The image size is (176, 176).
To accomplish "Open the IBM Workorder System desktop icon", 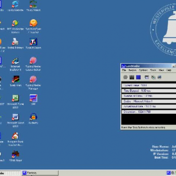I will coord(15,27).
